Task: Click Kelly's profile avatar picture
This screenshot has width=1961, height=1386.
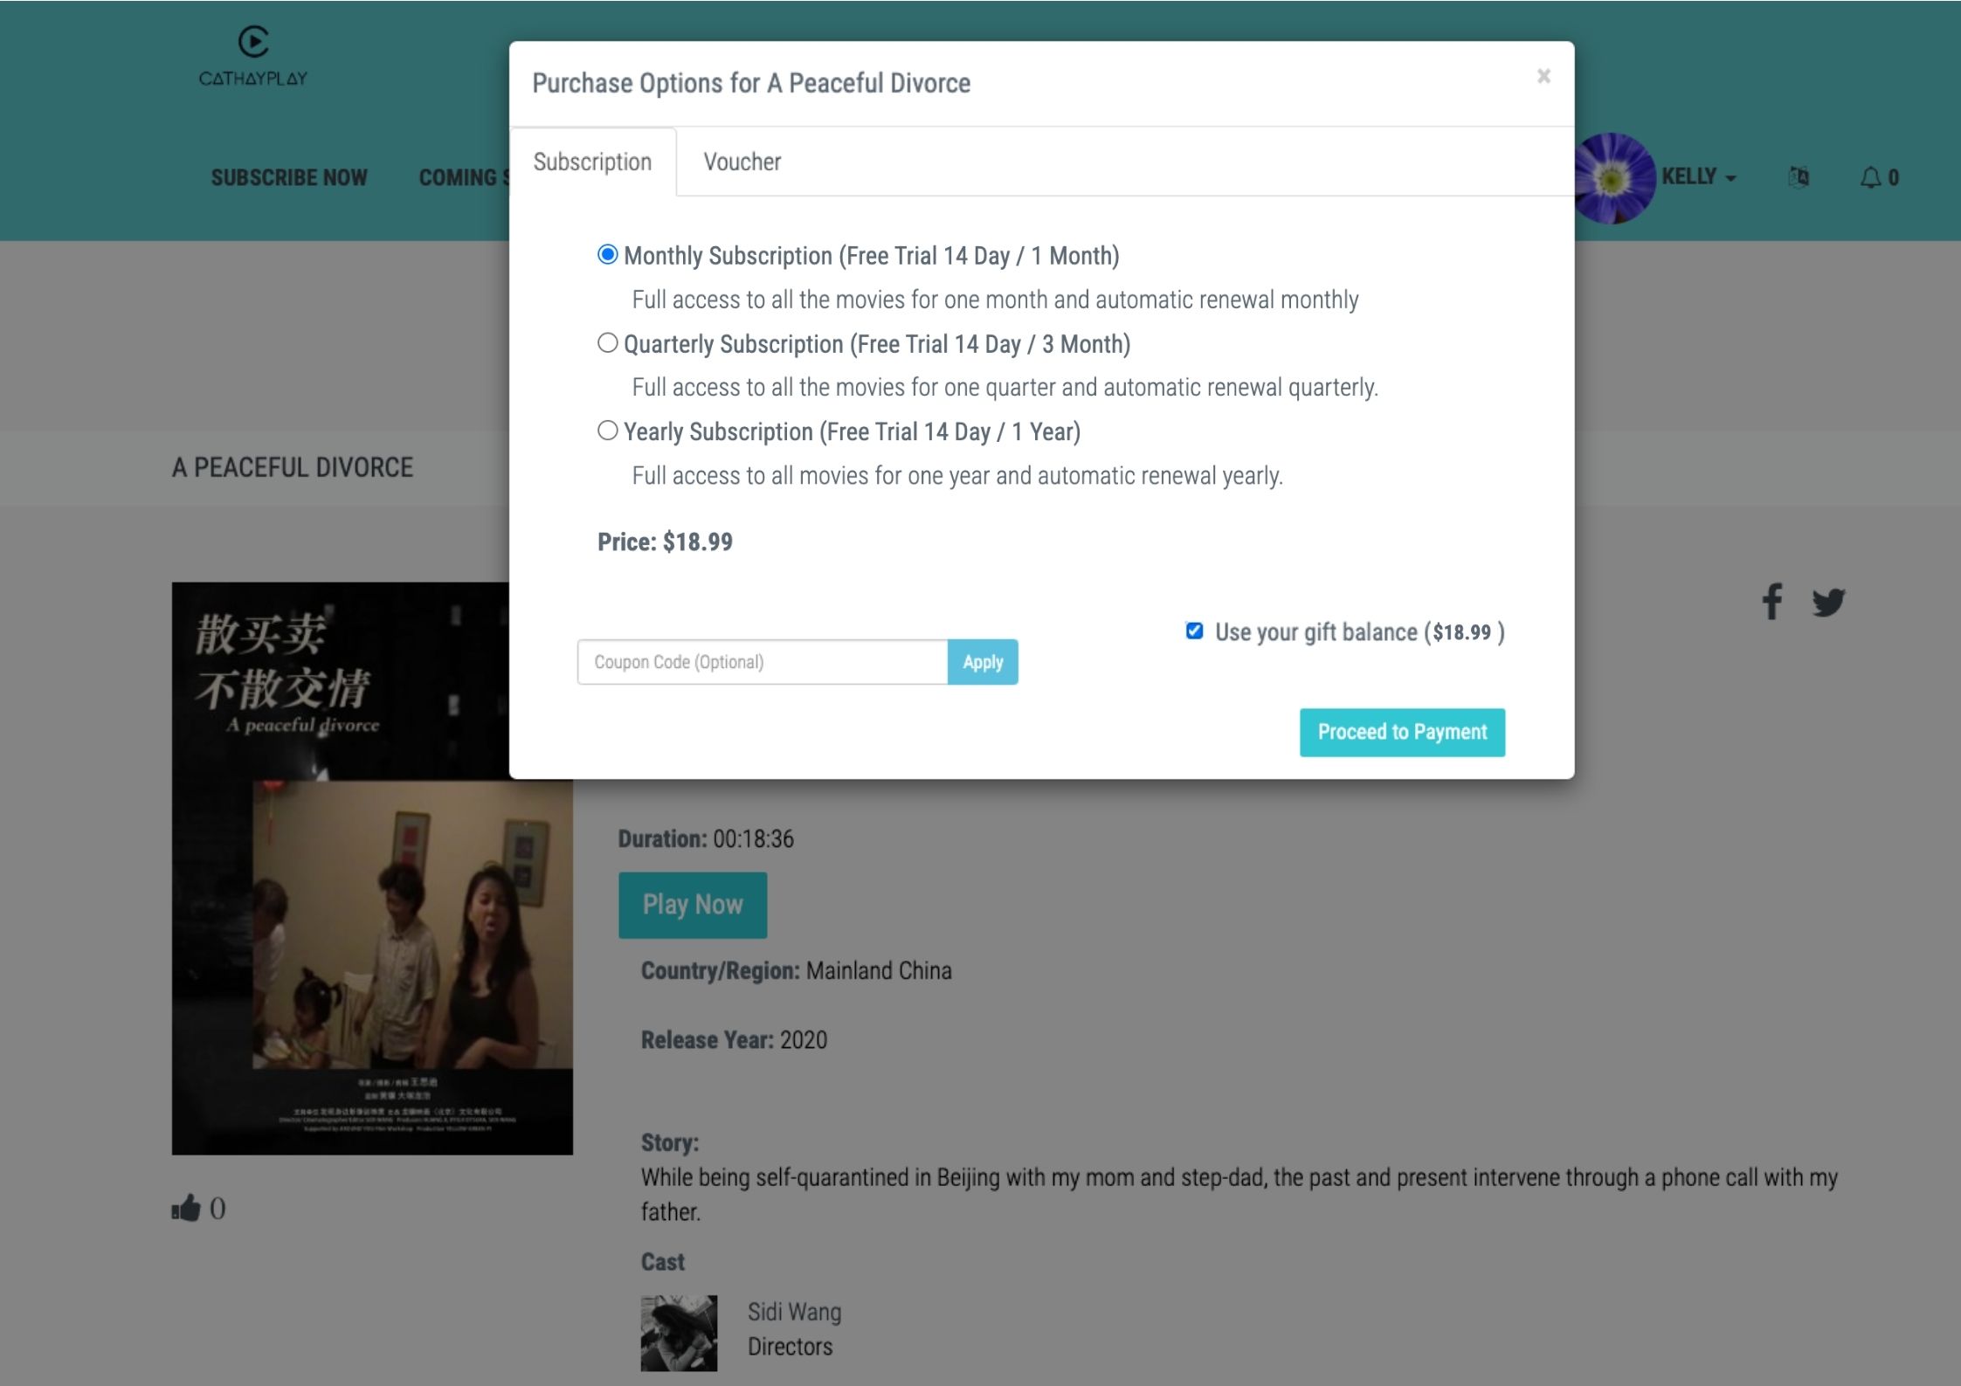Action: pos(1612,176)
